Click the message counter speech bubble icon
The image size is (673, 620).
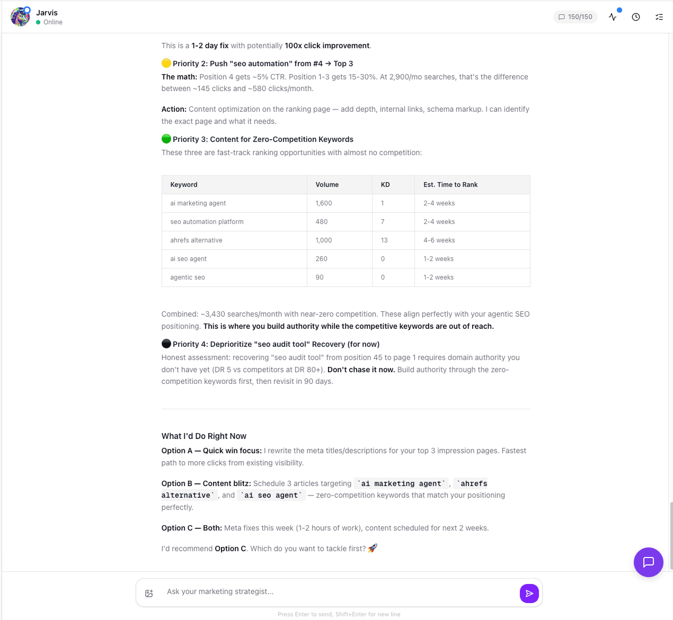coord(561,16)
